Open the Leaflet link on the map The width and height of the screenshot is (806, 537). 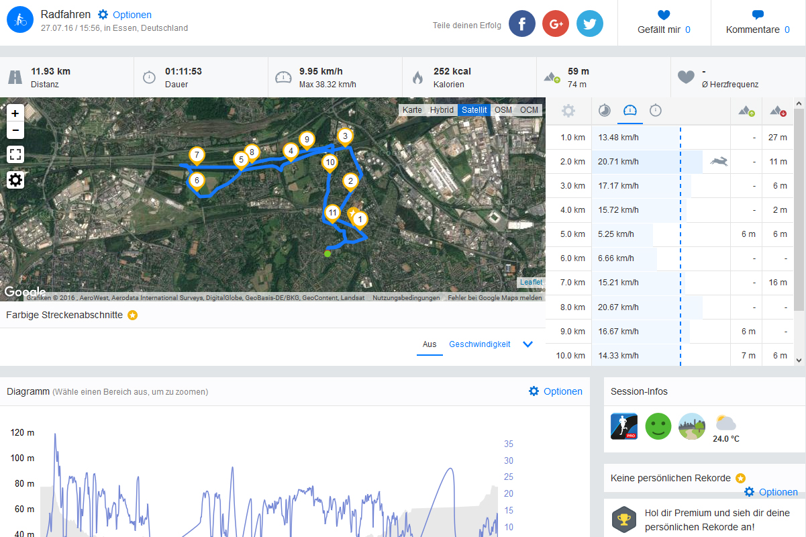(x=532, y=283)
